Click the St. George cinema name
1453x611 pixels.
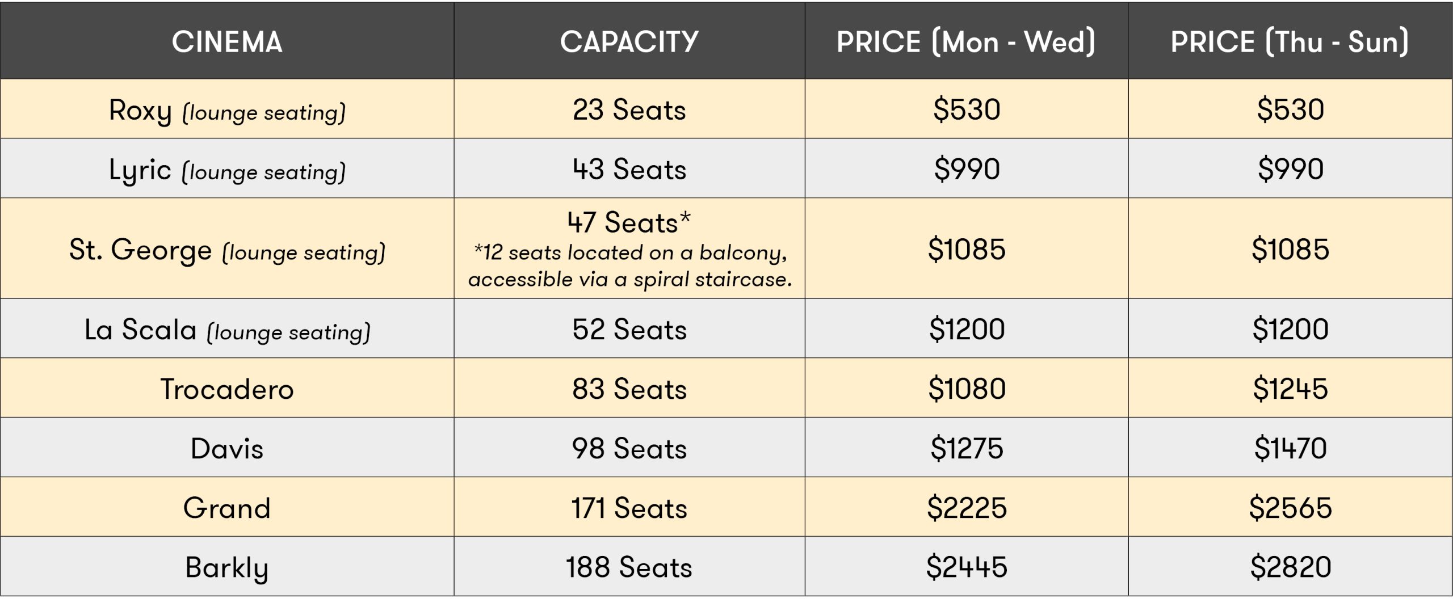point(227,250)
